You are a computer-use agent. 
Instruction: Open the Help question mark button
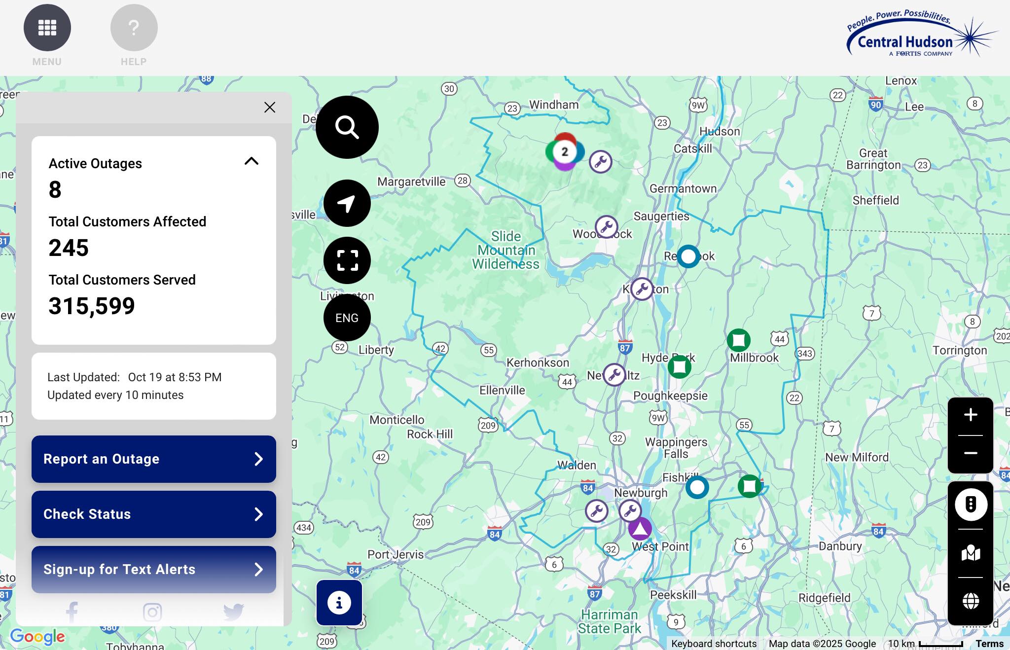[134, 28]
